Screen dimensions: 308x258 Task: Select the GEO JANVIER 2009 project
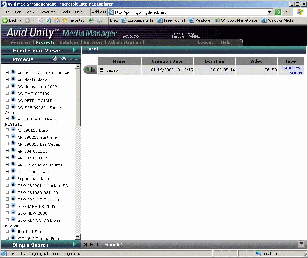[x=36, y=206]
